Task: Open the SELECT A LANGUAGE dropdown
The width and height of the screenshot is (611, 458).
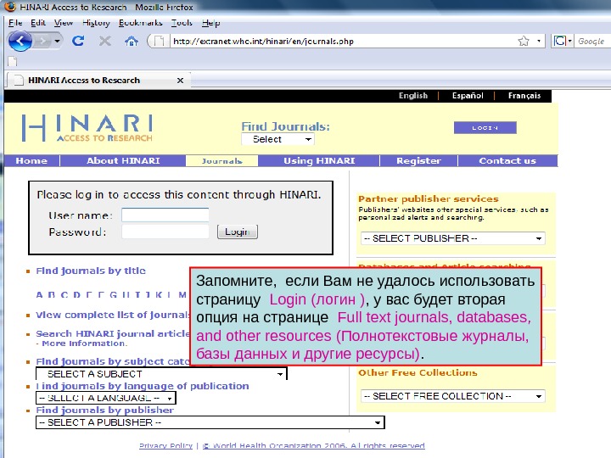Action: coord(105,398)
